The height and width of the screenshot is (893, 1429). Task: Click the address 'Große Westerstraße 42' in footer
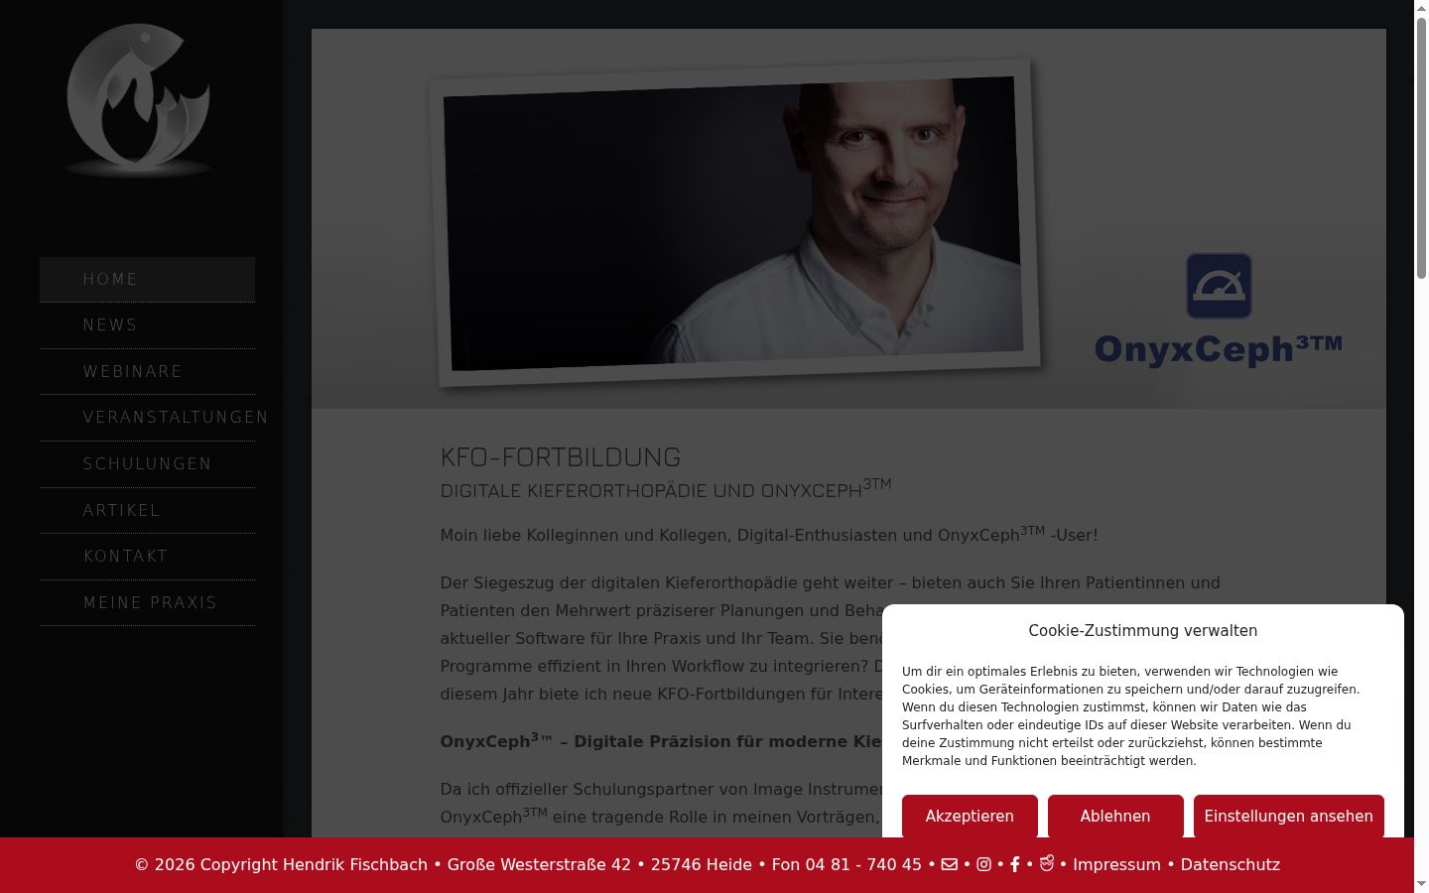pos(539,864)
